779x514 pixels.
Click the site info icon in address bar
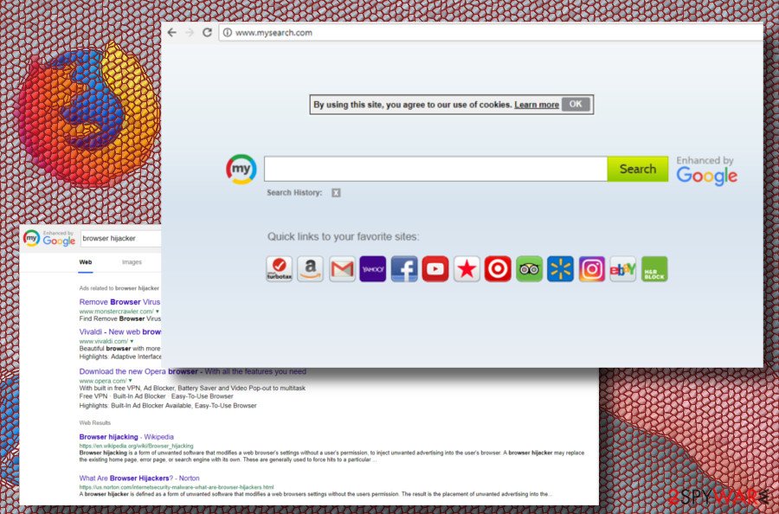(x=227, y=33)
